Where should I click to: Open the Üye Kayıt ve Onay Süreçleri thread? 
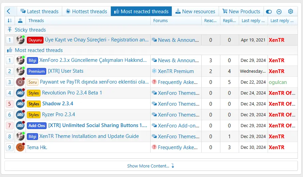tap(97, 40)
